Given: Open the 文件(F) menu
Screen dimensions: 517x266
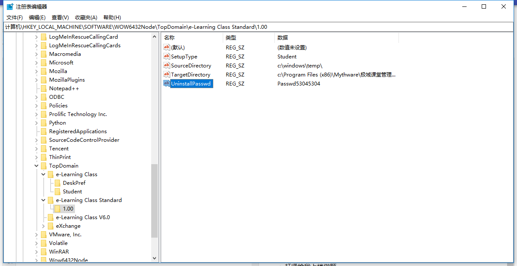Looking at the screenshot, I should [15, 18].
